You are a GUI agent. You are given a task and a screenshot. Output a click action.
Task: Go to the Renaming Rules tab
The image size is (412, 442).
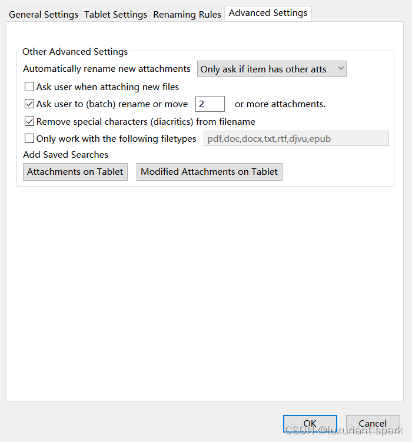click(187, 14)
